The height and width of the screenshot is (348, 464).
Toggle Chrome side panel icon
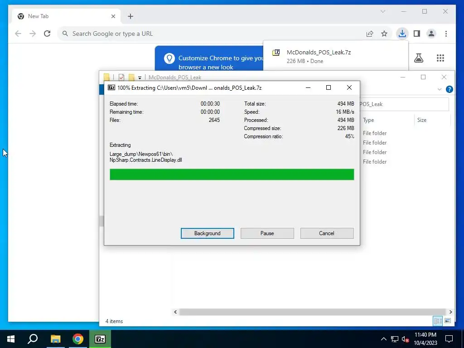(x=417, y=34)
